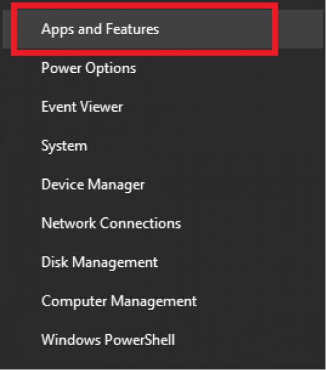Image resolution: width=326 pixels, height=370 pixels.
Task: Launch Event Viewer
Action: (82, 106)
